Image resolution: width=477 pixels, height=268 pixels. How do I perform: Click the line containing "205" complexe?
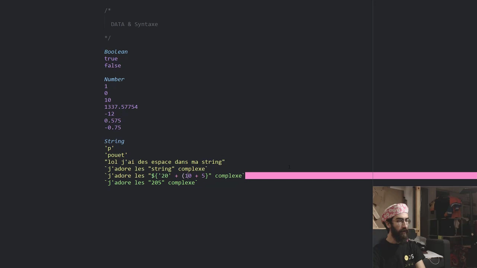click(151, 183)
